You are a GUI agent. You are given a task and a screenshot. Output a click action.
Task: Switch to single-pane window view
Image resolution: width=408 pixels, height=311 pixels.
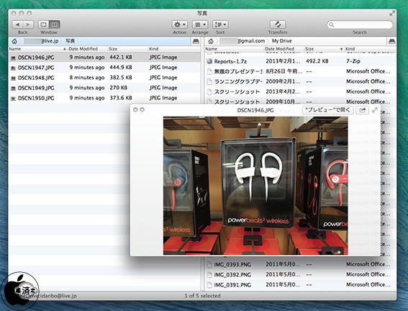click(x=43, y=24)
